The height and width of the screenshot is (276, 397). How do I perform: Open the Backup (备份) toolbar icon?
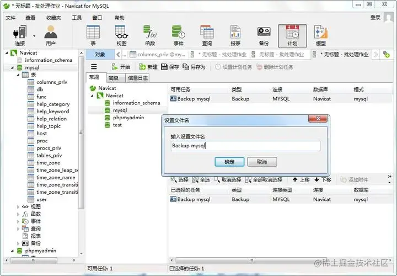tap(264, 35)
